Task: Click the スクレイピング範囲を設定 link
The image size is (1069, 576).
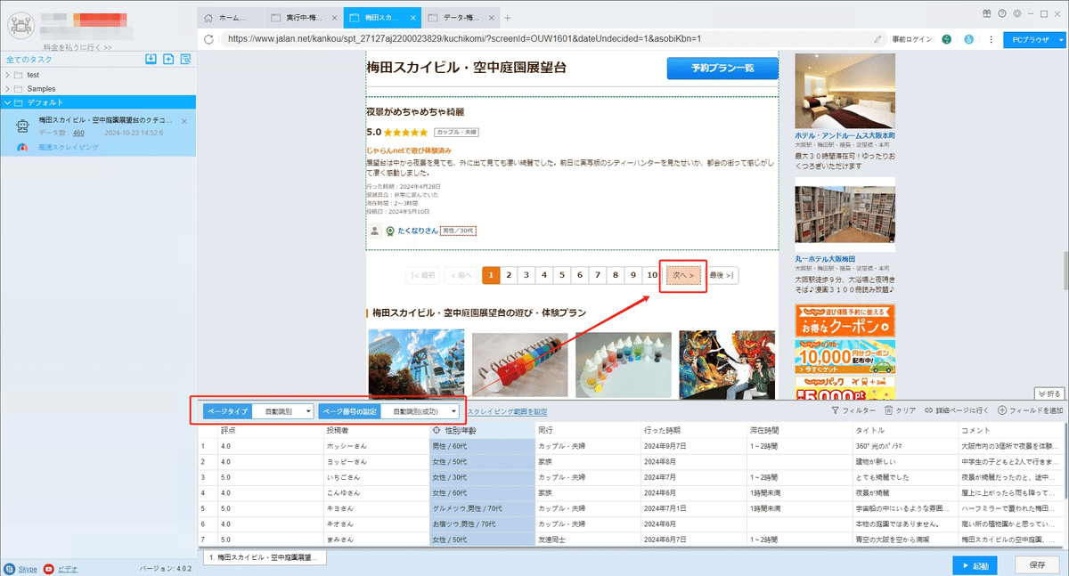Action: (x=507, y=411)
